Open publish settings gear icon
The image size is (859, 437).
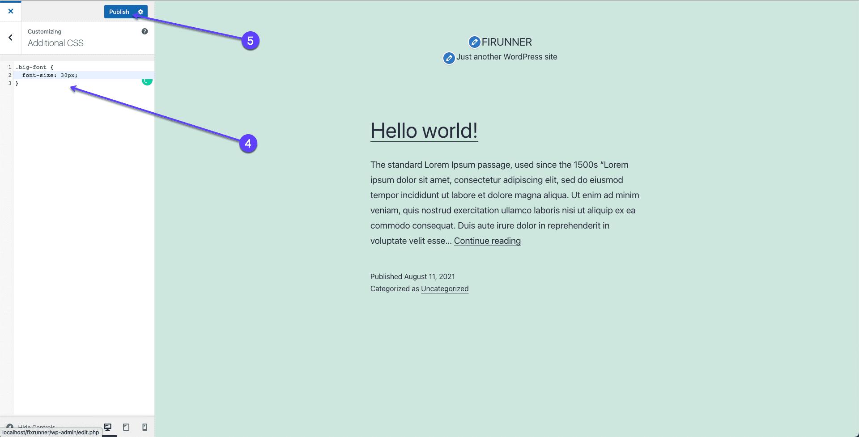point(140,12)
